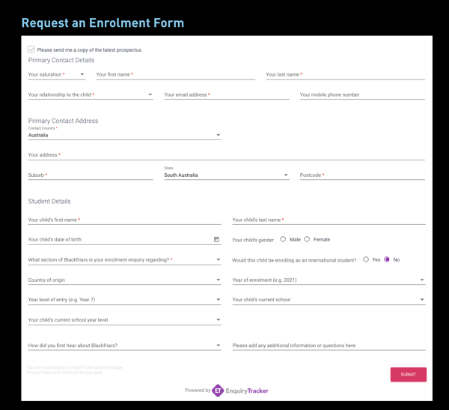Open the Country of origin dropdown
This screenshot has height=410, width=449.
click(124, 280)
